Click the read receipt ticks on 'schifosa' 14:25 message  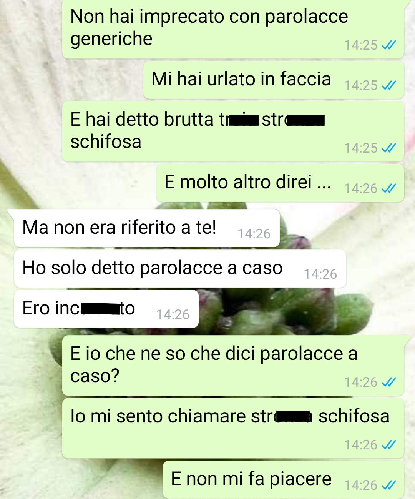(x=388, y=148)
